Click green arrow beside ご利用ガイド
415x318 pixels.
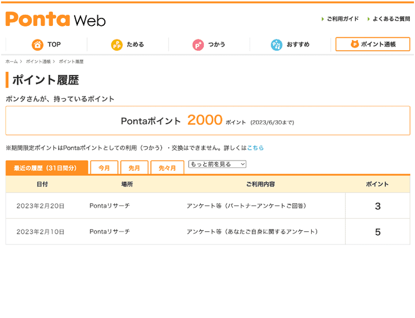[x=323, y=19]
